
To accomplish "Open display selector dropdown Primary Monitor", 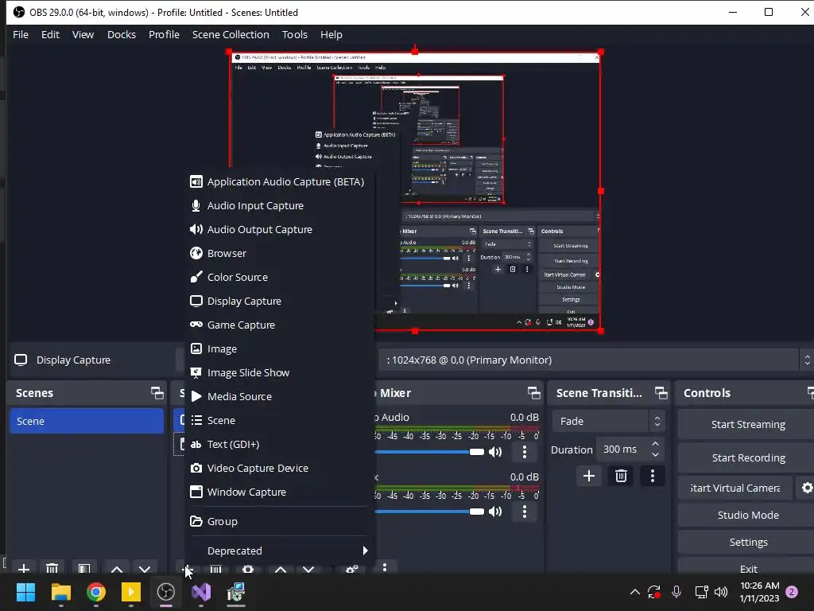I will click(x=595, y=360).
